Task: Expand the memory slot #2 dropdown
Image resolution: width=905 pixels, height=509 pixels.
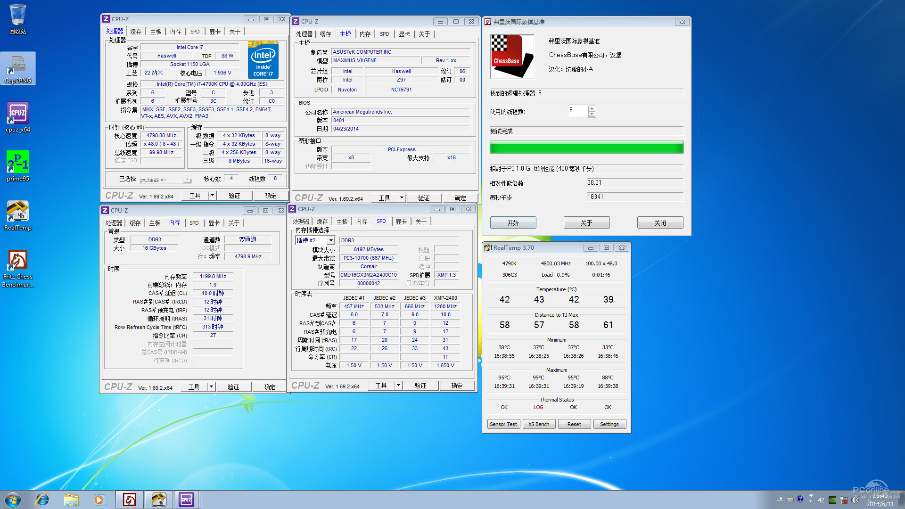Action: 331,240
